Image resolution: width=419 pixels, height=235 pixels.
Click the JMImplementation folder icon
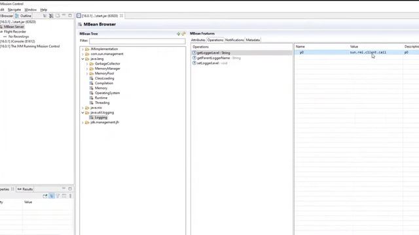(x=87, y=49)
